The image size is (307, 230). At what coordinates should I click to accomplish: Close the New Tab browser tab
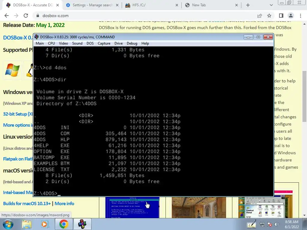(236, 5)
